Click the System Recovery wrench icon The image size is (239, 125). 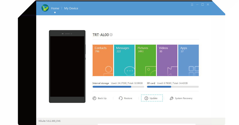[x=172, y=98]
